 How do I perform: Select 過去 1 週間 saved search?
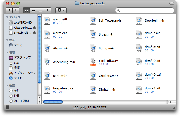19,101
